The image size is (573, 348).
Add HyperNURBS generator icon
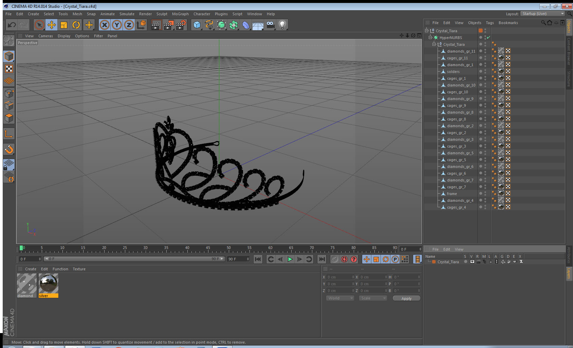[x=221, y=25]
